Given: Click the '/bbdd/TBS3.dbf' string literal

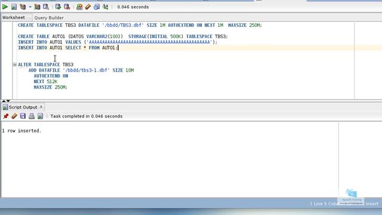Looking at the screenshot, I should pyautogui.click(x=123, y=25).
